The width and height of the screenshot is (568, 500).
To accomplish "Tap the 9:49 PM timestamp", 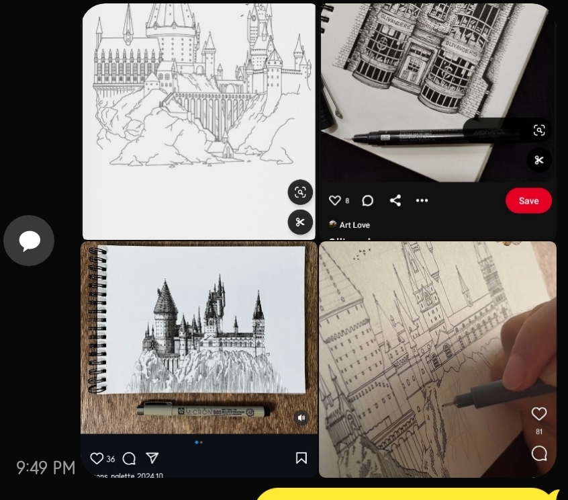I will [46, 468].
